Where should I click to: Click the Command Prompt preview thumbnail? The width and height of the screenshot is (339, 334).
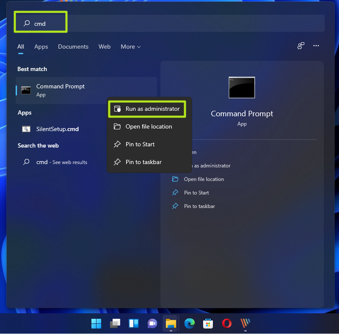[242, 88]
